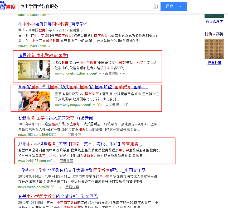Open the 童学馆国学_少儿国学 result title

tap(83, 87)
